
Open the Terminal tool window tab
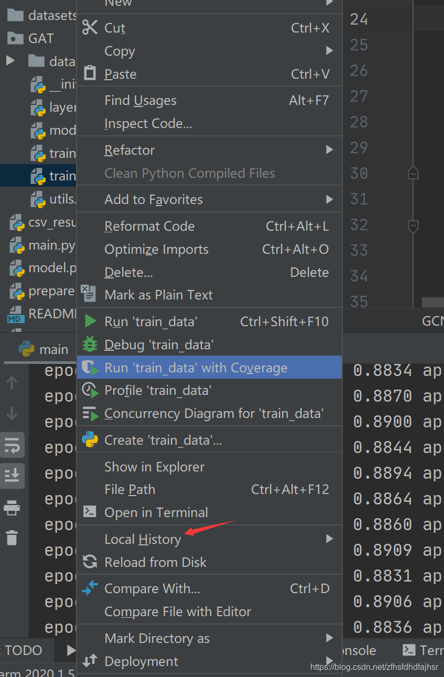pos(423,650)
